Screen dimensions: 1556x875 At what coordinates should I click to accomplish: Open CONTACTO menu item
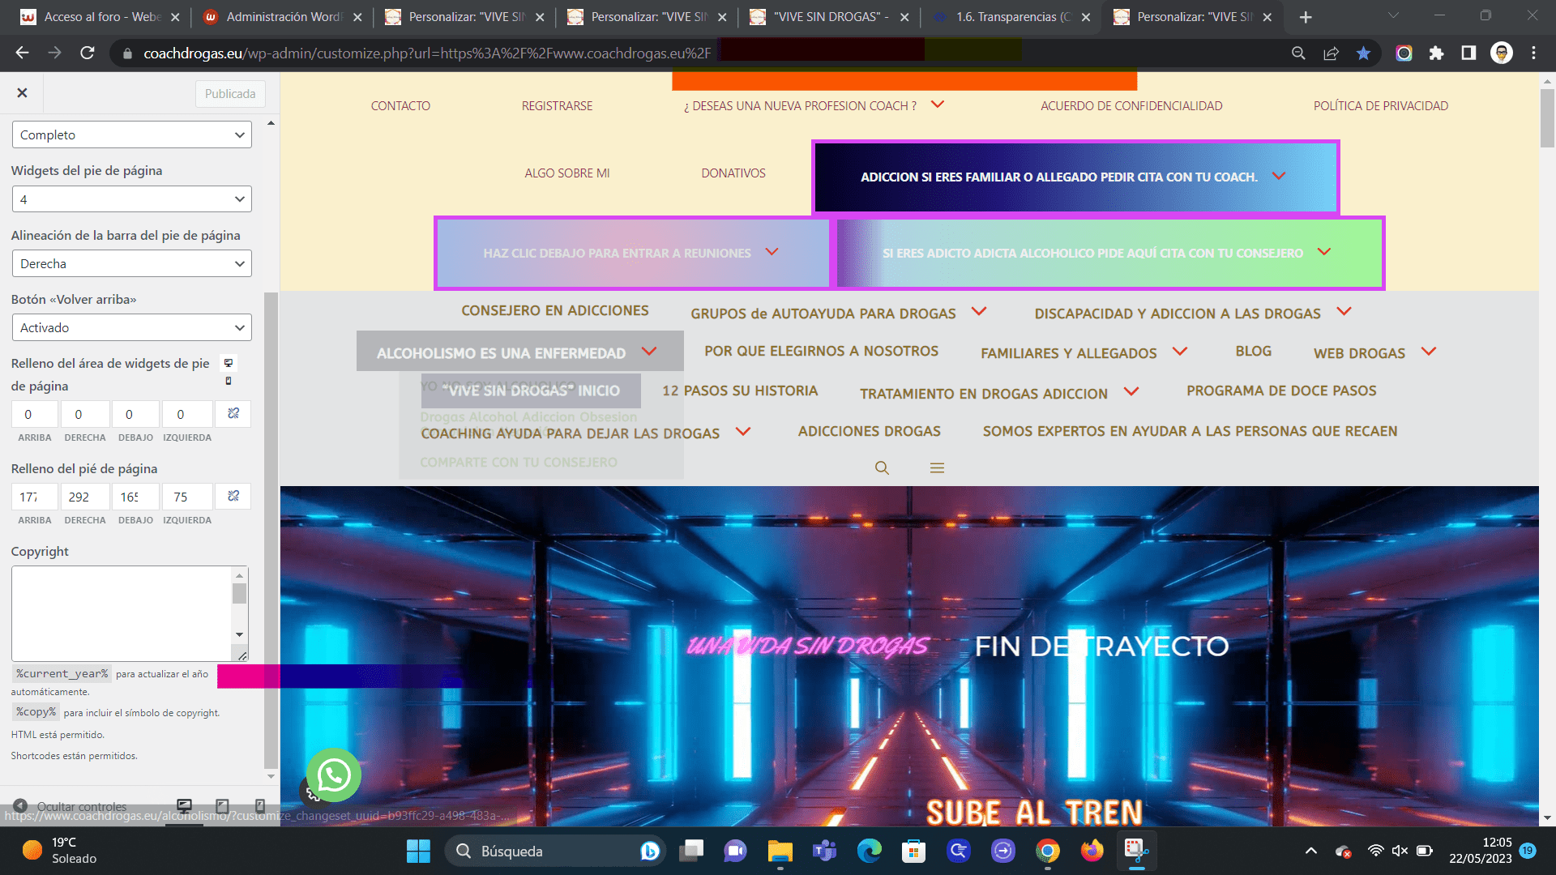pyautogui.click(x=400, y=106)
